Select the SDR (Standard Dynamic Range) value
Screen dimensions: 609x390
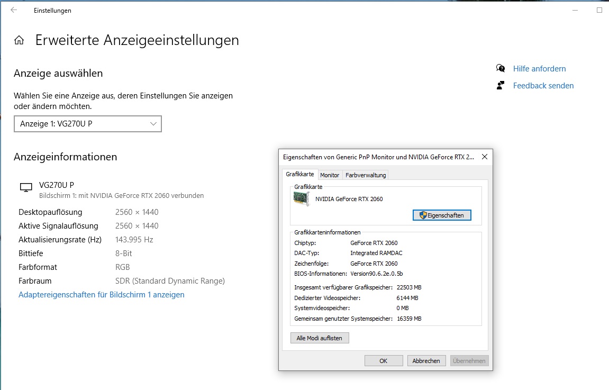[170, 281]
